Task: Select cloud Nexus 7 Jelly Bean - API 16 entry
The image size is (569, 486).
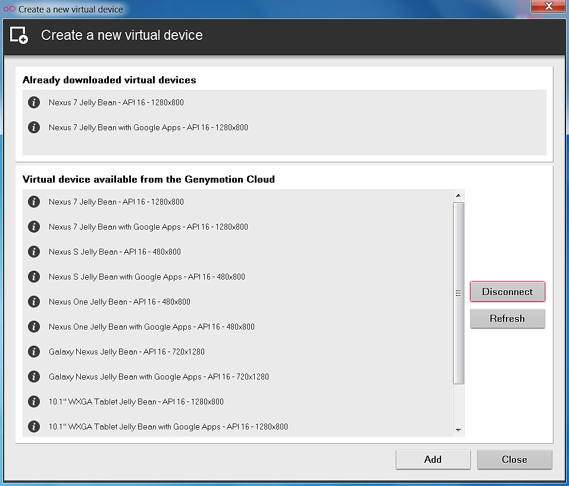Action: [116, 202]
